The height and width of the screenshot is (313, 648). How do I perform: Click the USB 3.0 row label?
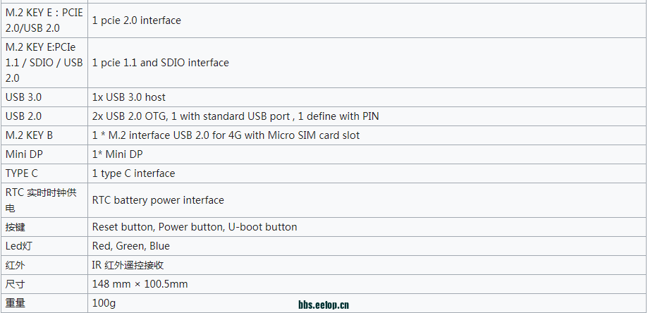click(x=23, y=97)
